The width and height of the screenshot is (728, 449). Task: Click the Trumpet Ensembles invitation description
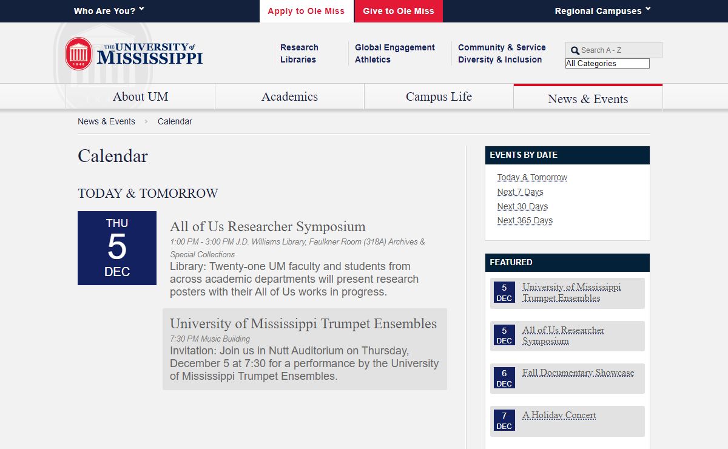(x=304, y=363)
